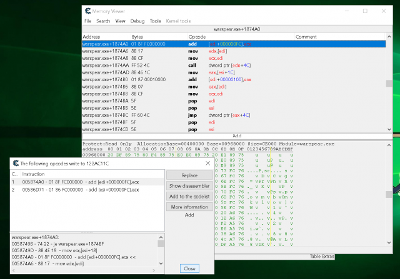Image resolution: width=400 pixels, height=279 pixels.
Task: Open the Debug menu
Action: click(137, 21)
